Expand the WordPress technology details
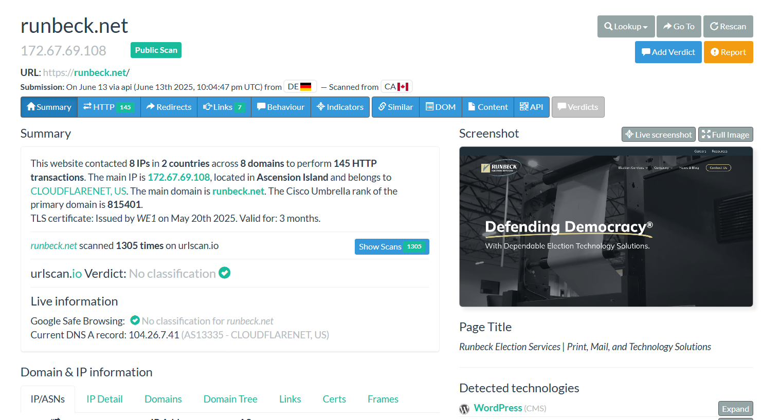The height and width of the screenshot is (420, 762). coord(735,409)
